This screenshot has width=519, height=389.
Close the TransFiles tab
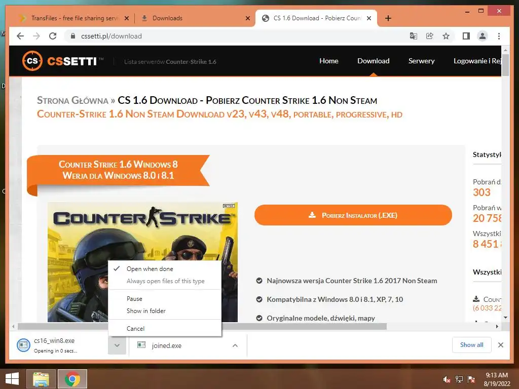point(126,18)
